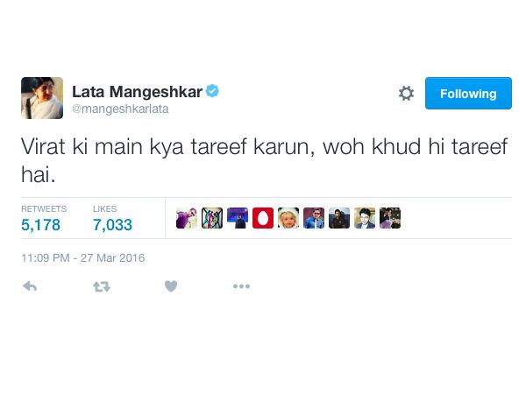Open the three-dot more options icon

tap(242, 286)
